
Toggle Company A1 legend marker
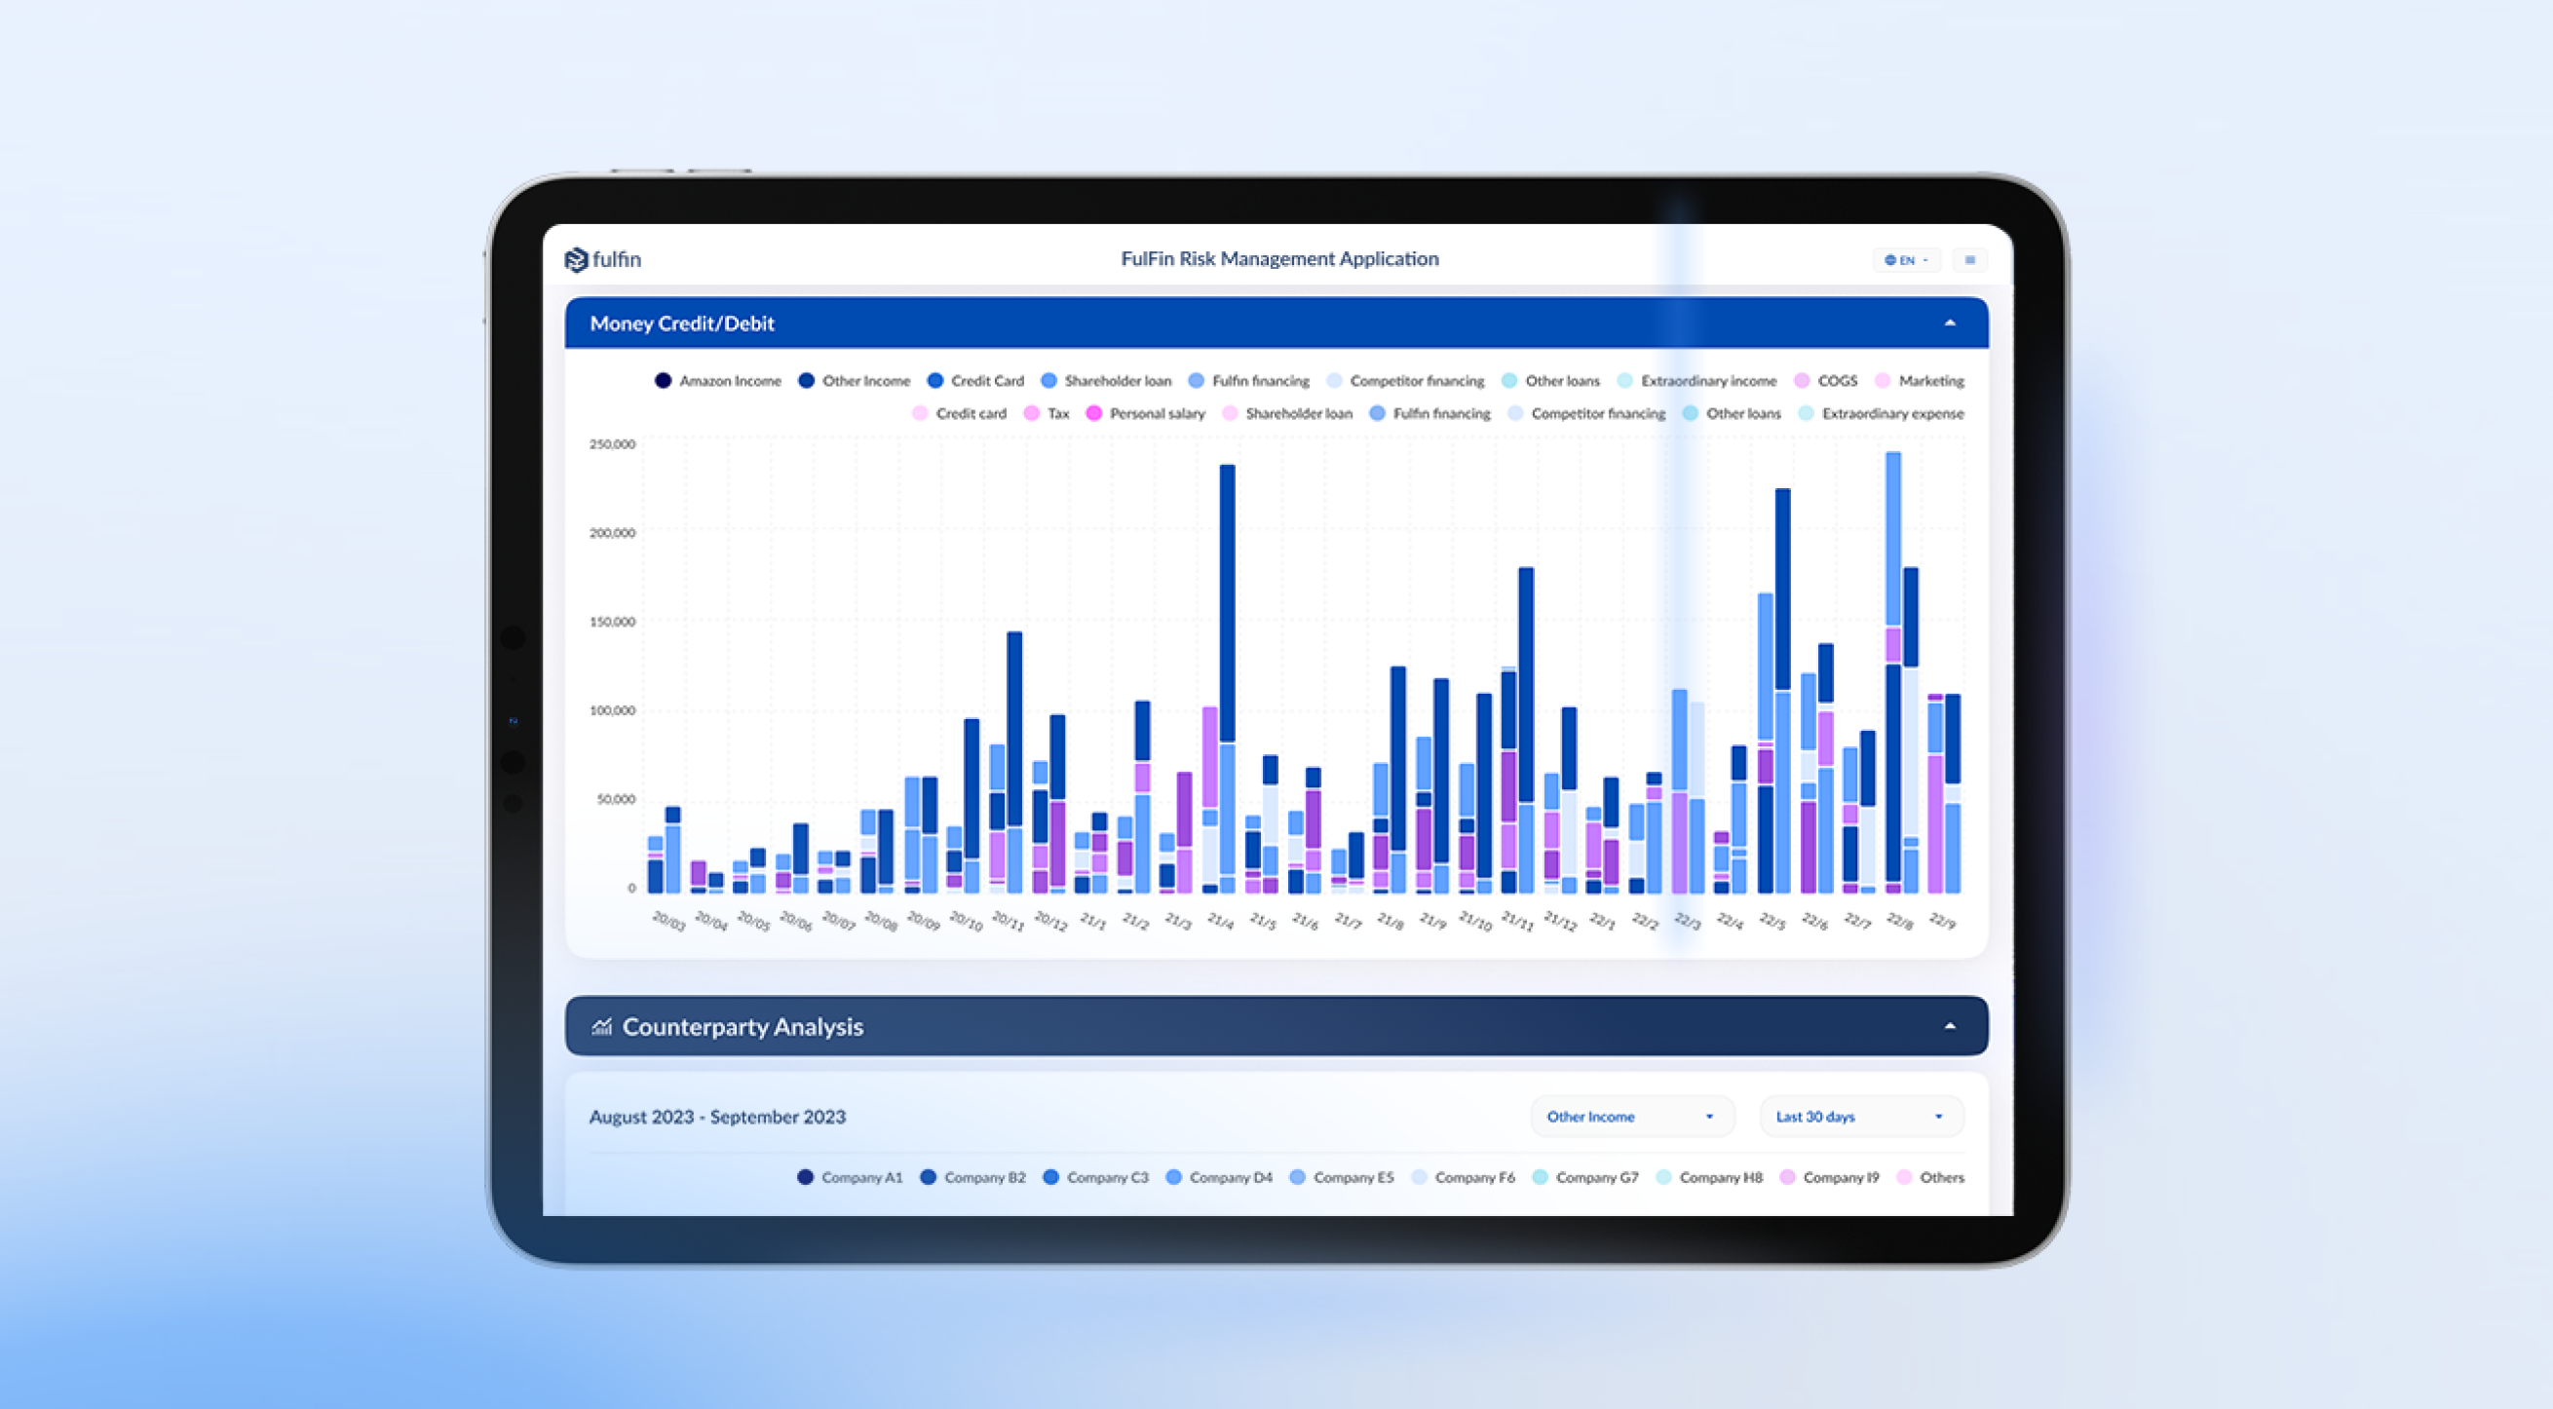[x=805, y=1177]
